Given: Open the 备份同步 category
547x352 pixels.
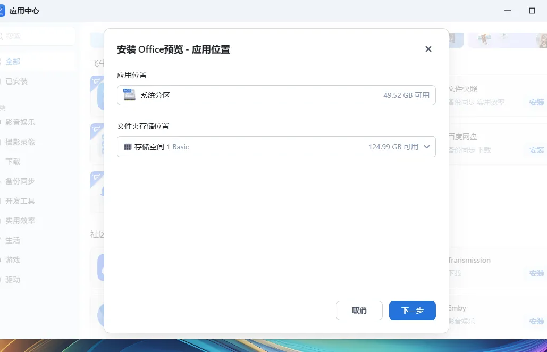Looking at the screenshot, I should point(20,181).
